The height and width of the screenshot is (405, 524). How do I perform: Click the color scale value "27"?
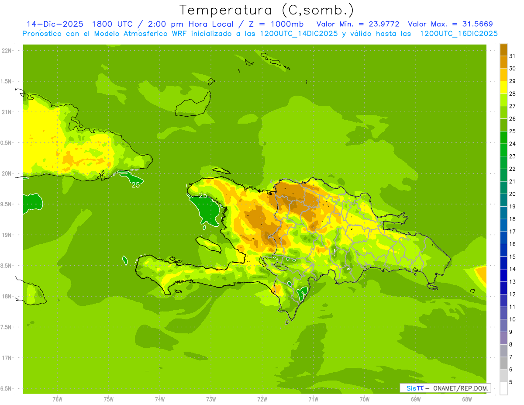(x=513, y=106)
